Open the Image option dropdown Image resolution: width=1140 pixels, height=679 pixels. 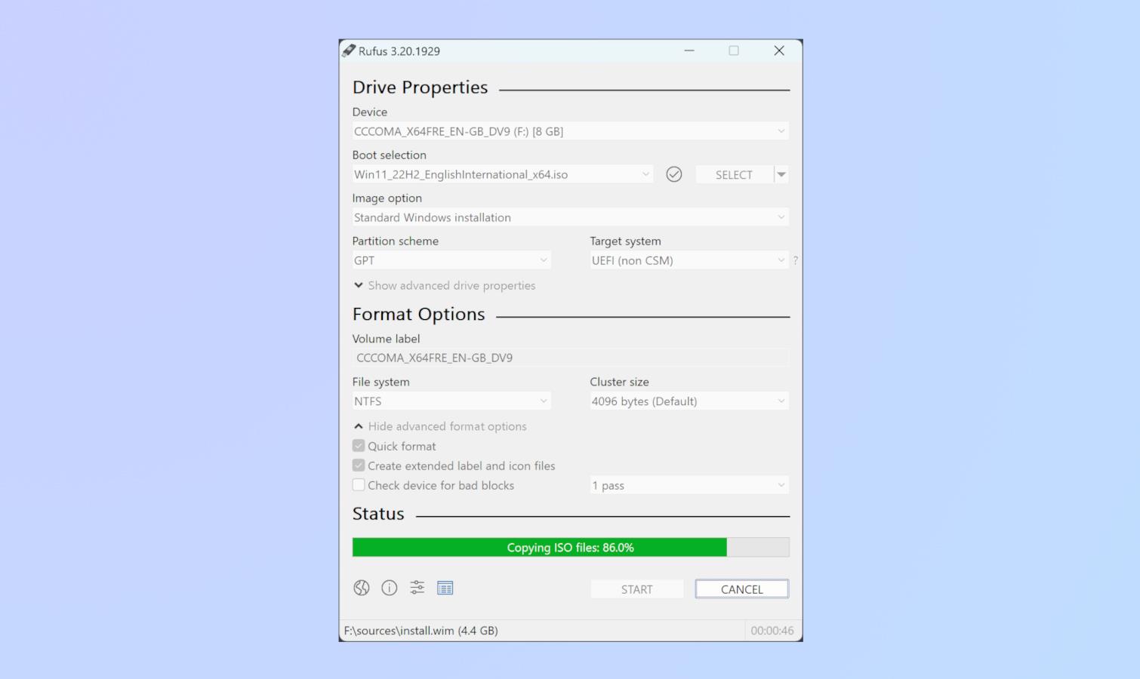(x=571, y=217)
